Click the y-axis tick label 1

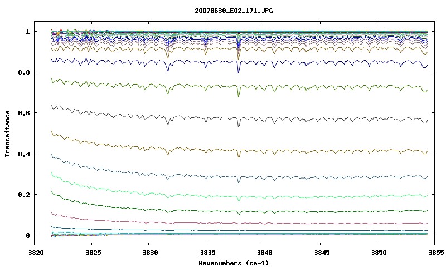(x=27, y=32)
